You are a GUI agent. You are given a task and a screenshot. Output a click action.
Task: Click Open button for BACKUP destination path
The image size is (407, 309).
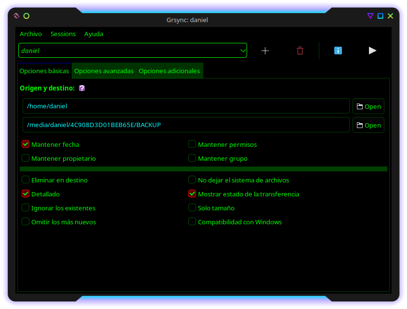[368, 125]
